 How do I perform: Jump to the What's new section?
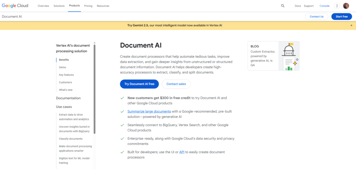(x=66, y=90)
